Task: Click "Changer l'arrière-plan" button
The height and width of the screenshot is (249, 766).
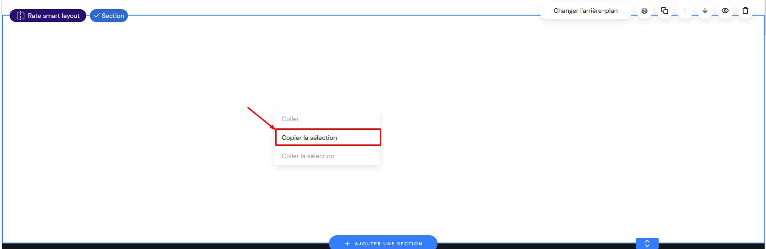Action: [x=585, y=11]
